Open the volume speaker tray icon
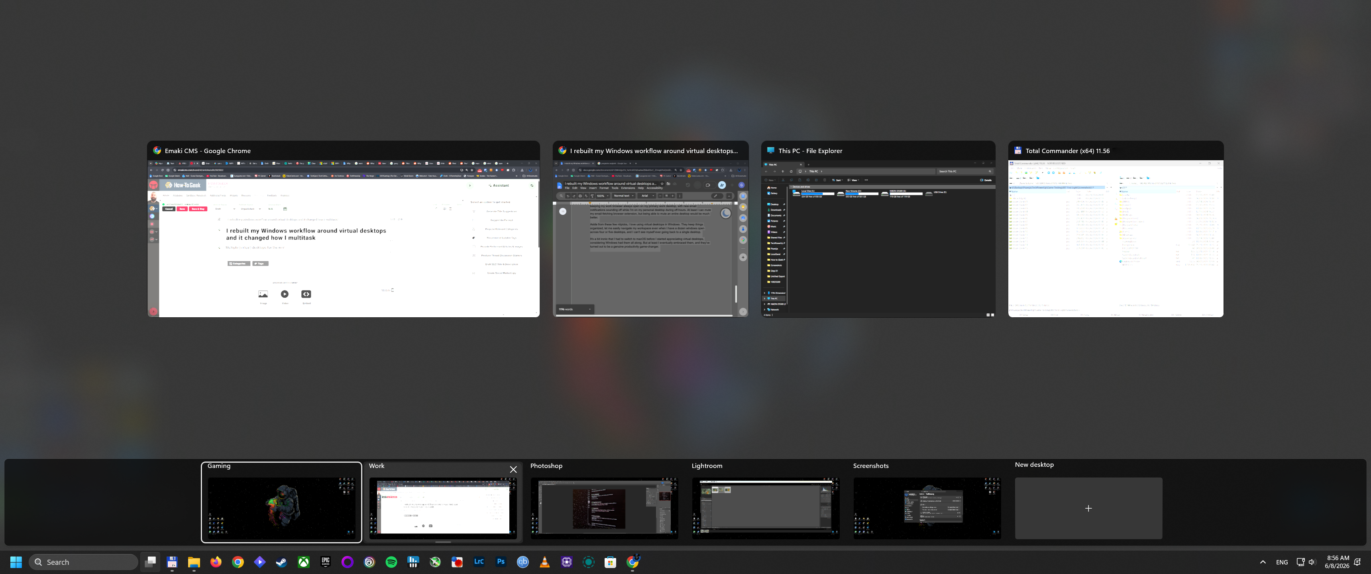Viewport: 1371px width, 574px height. pyautogui.click(x=1312, y=562)
